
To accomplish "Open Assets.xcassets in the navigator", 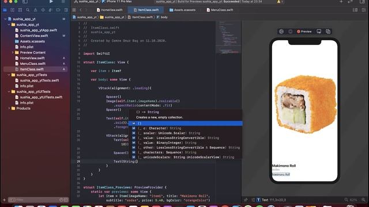I will (x=30, y=41).
